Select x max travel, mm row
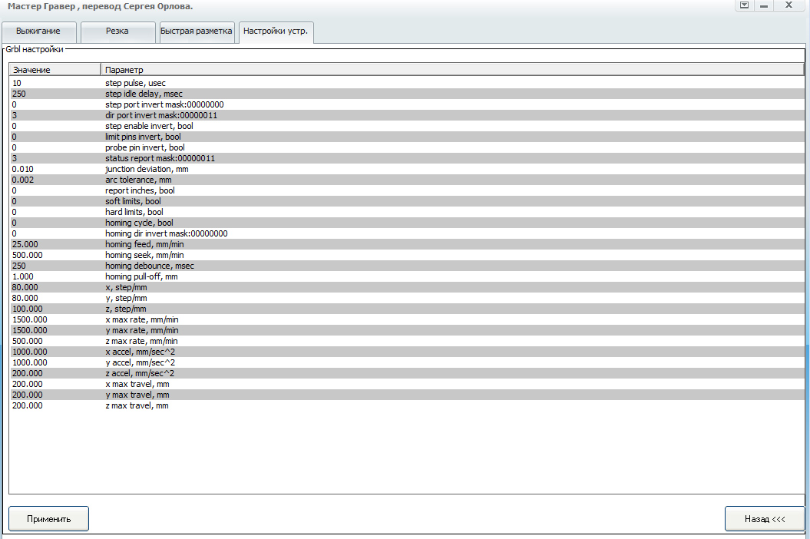The width and height of the screenshot is (810, 539). pyautogui.click(x=407, y=384)
